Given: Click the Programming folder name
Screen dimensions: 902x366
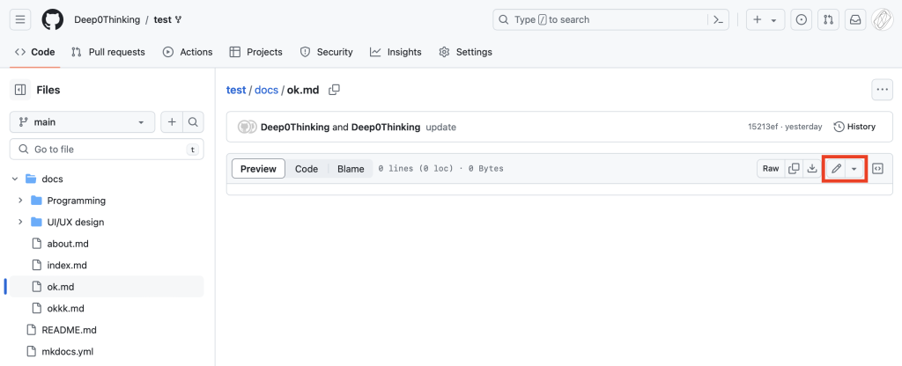Looking at the screenshot, I should tap(77, 201).
